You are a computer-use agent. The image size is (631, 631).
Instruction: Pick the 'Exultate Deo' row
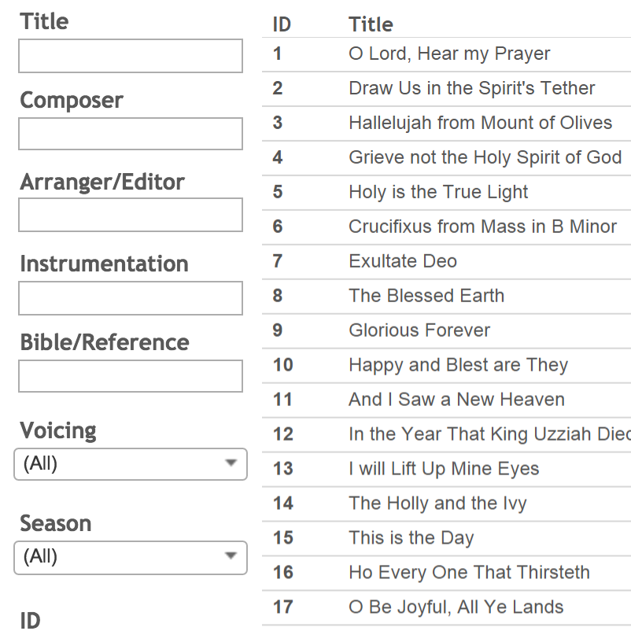click(403, 262)
